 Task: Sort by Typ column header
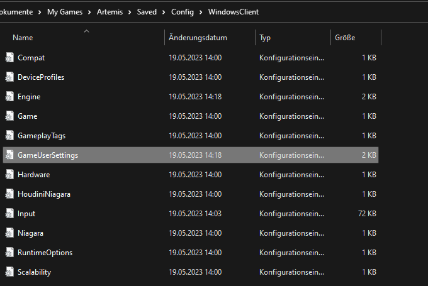coord(265,38)
